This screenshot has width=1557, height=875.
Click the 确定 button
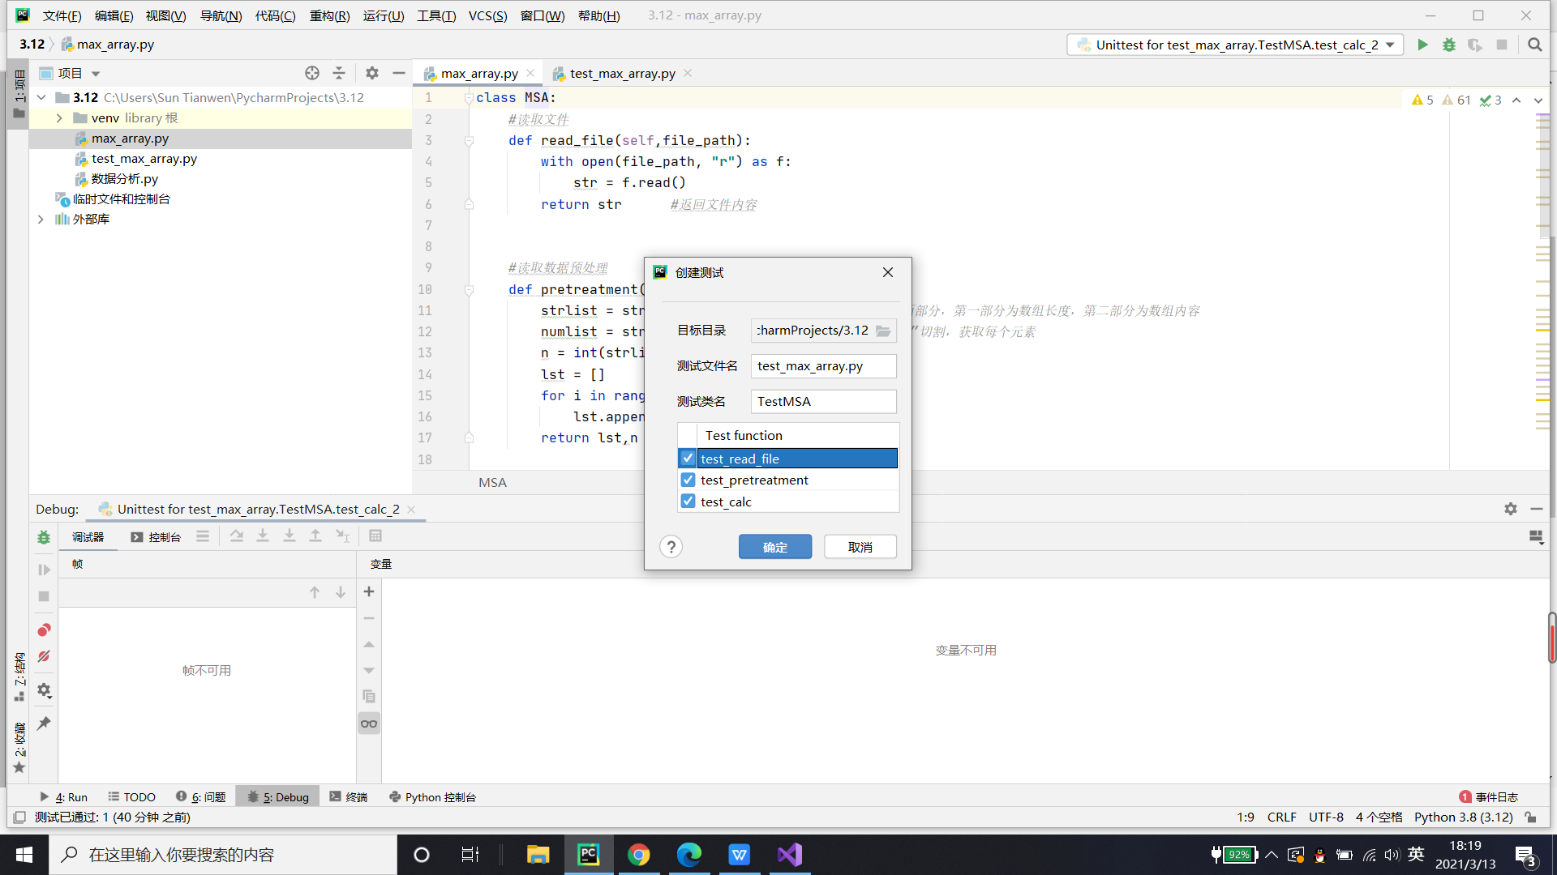774,547
